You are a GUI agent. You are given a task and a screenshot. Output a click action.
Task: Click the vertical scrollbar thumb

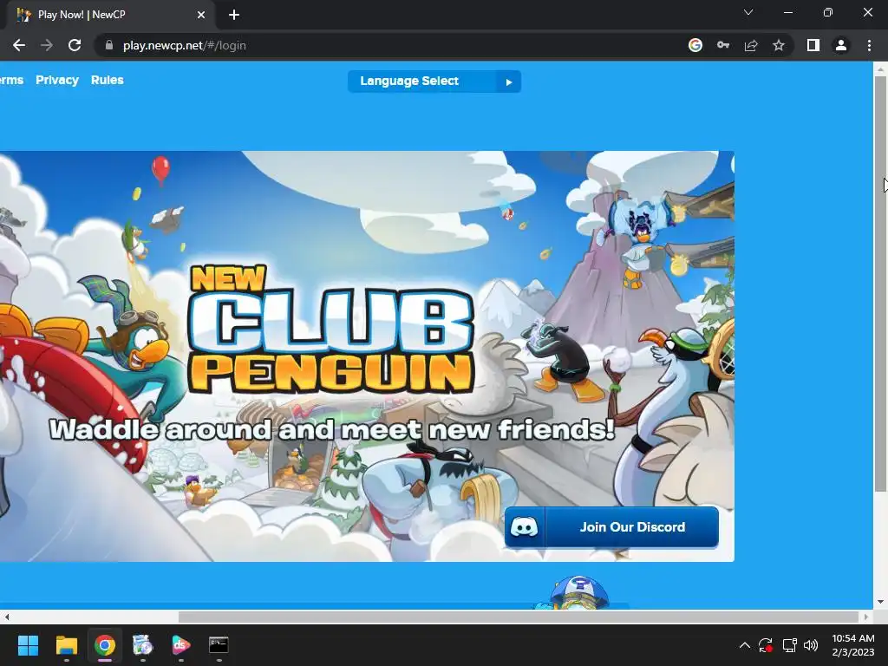pyautogui.click(x=880, y=284)
